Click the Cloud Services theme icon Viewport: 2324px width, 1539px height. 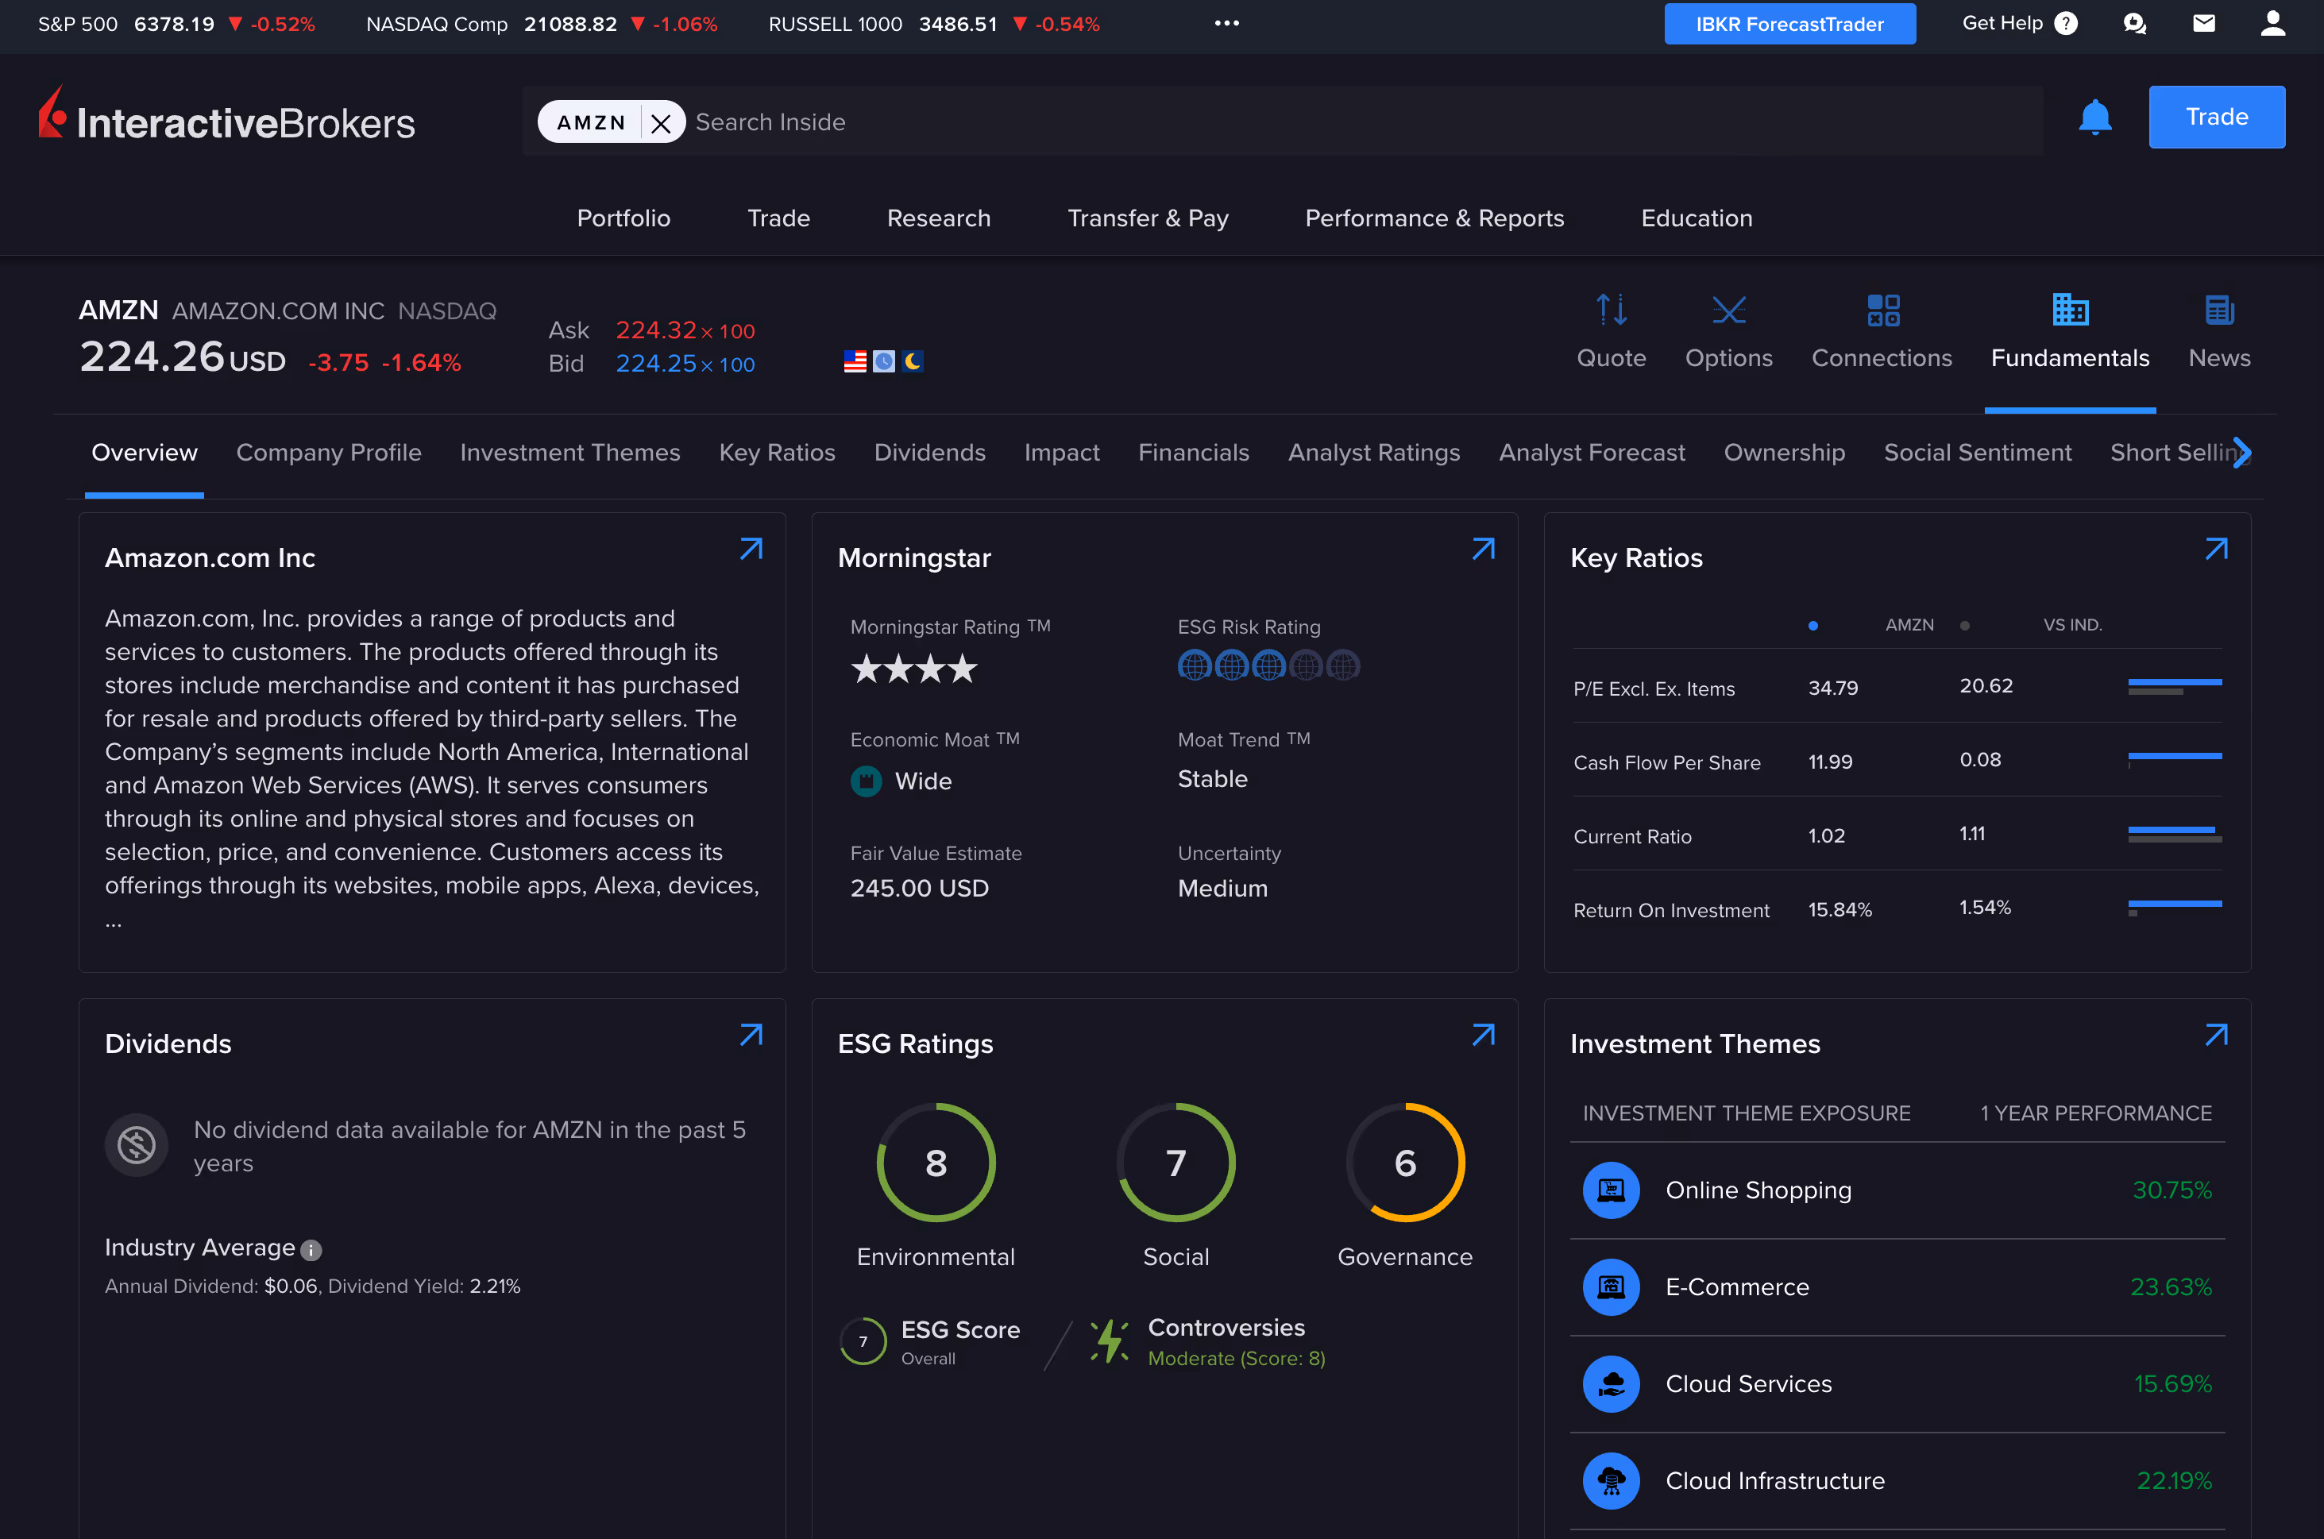coord(1611,1384)
